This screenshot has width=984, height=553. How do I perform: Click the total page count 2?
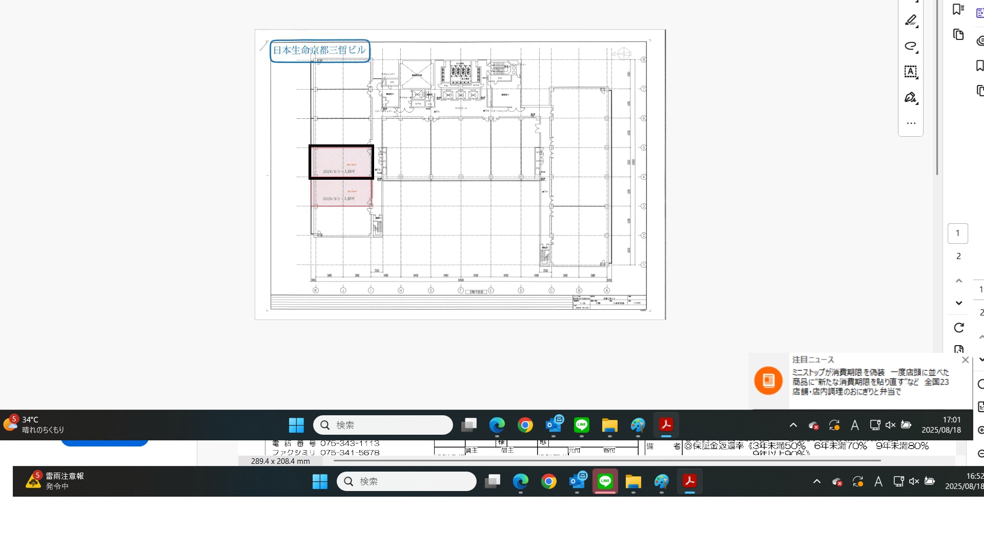click(958, 256)
